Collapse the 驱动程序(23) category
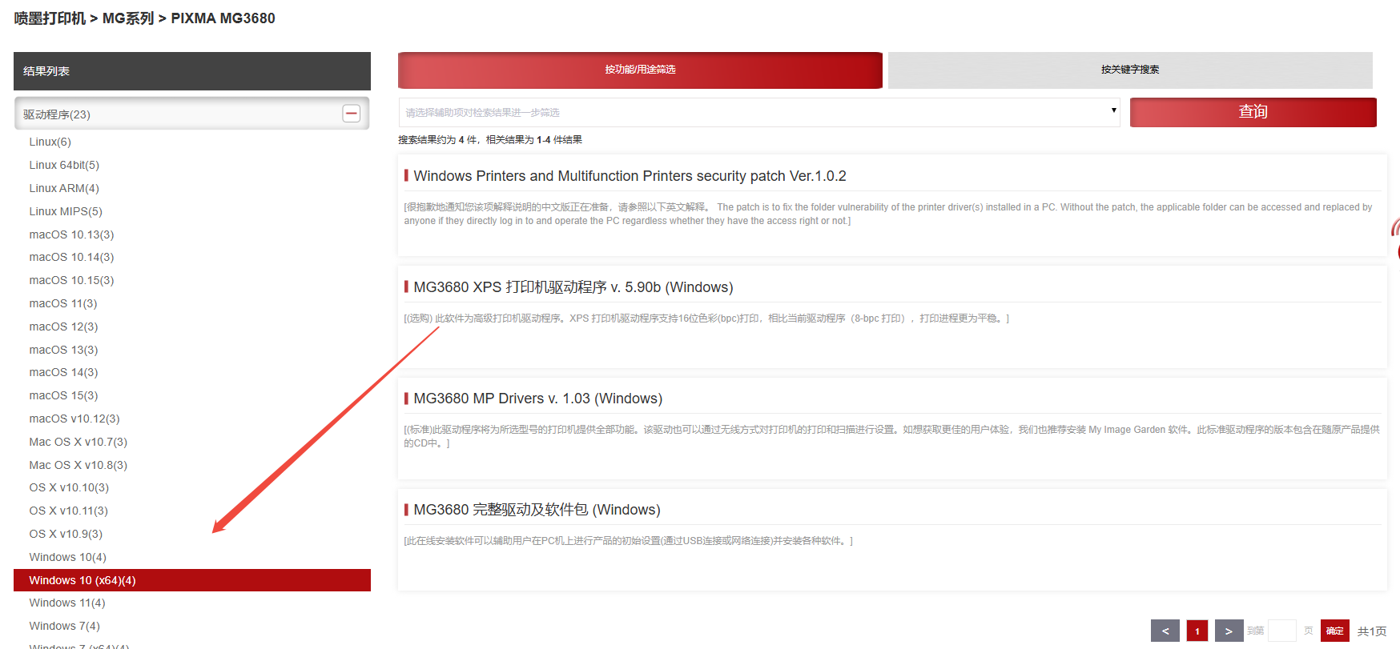This screenshot has height=649, width=1400. [351, 114]
